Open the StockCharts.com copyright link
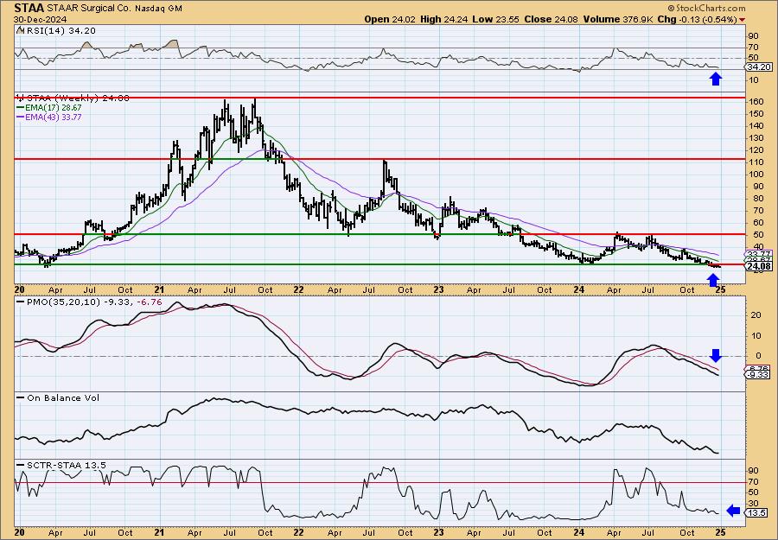Image resolution: width=778 pixels, height=540 pixels. [x=706, y=8]
